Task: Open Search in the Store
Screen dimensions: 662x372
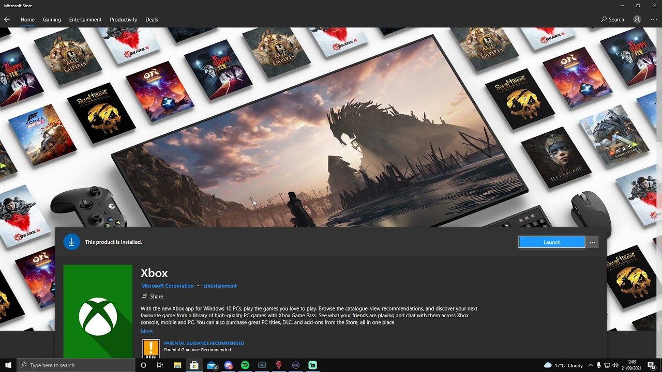Action: point(613,20)
